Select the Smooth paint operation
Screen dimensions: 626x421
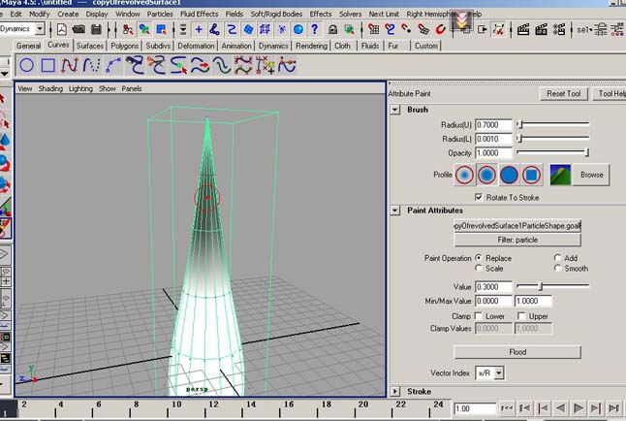557,269
